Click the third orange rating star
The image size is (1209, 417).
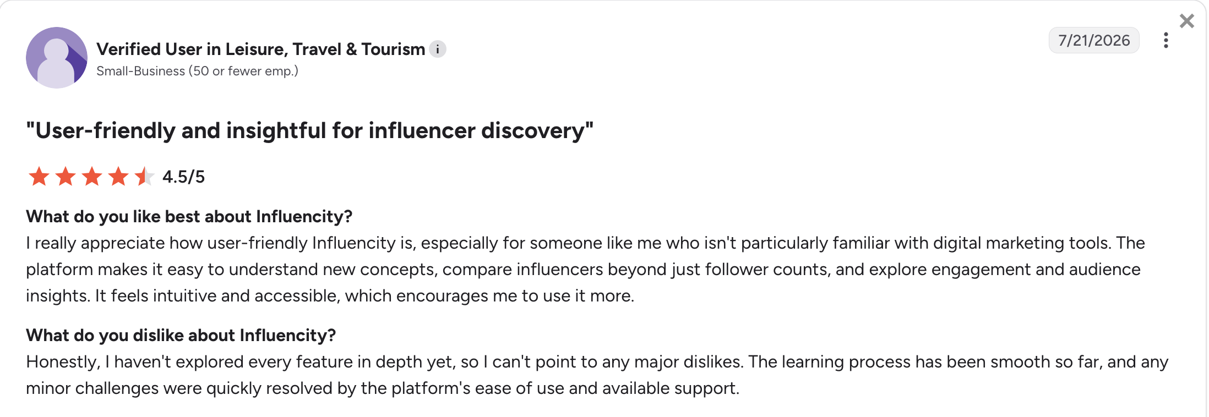[92, 177]
